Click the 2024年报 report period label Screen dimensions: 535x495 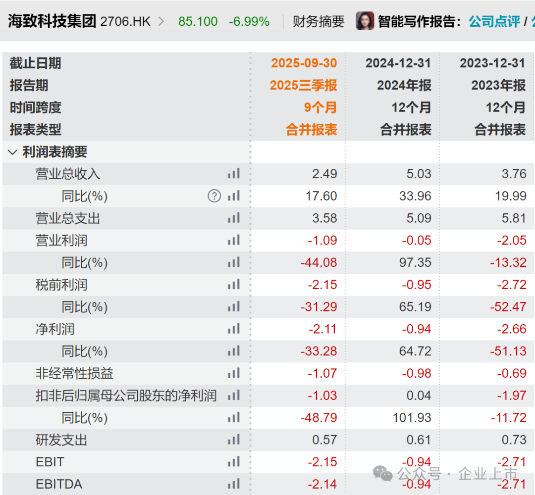(404, 85)
